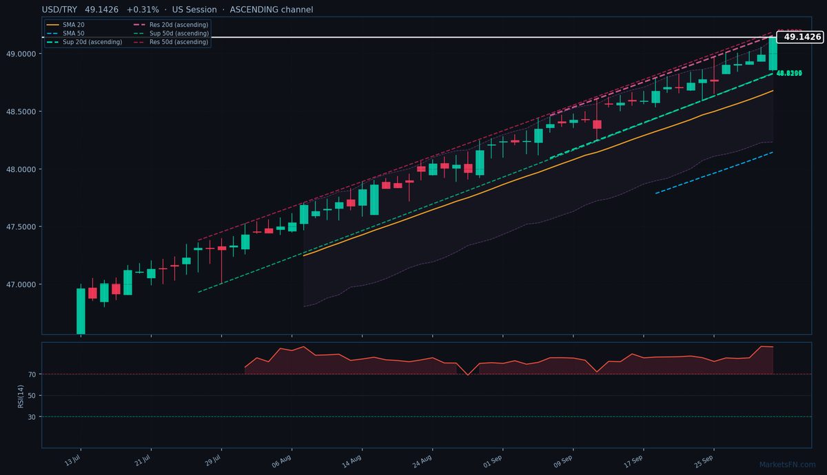This screenshot has width=827, height=475.
Task: Click the 70 level label on RSI panel
Action: pyautogui.click(x=32, y=374)
